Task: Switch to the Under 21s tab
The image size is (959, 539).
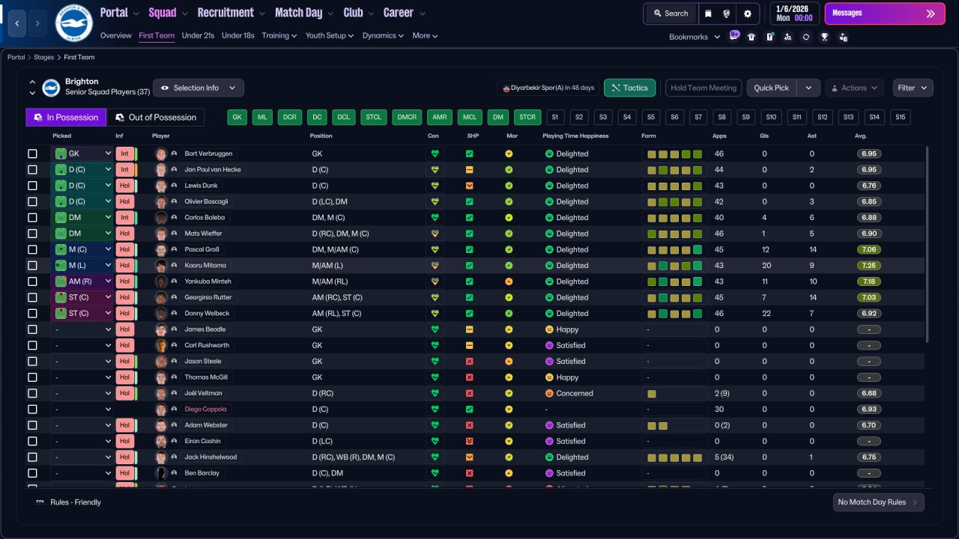Action: click(198, 35)
